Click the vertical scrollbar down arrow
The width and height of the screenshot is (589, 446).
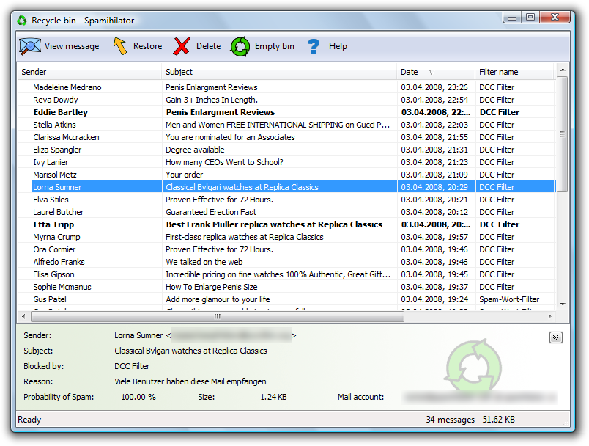[x=563, y=304]
